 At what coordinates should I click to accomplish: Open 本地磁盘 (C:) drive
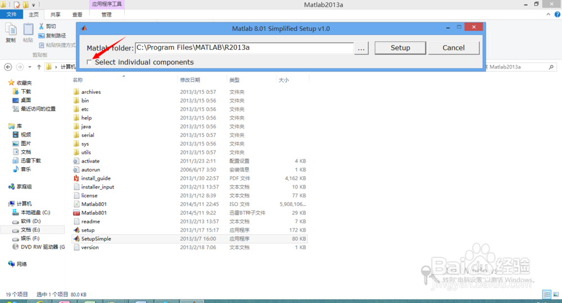35,213
